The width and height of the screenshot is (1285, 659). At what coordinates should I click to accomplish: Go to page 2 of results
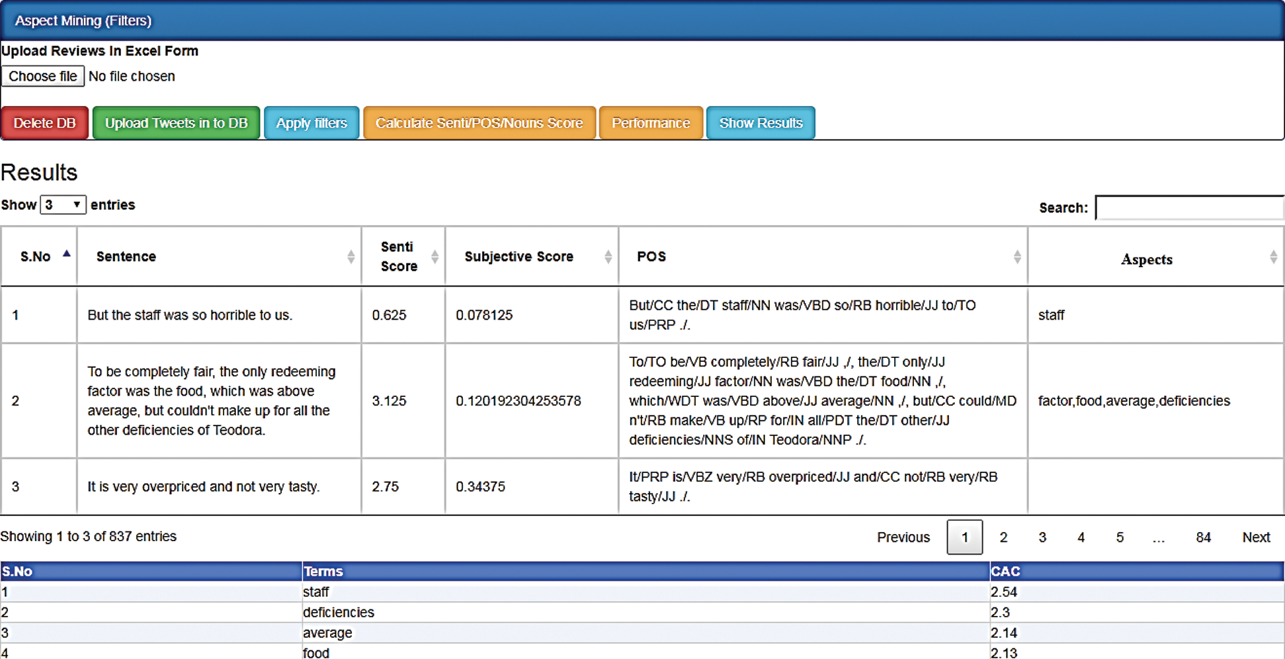1003,537
